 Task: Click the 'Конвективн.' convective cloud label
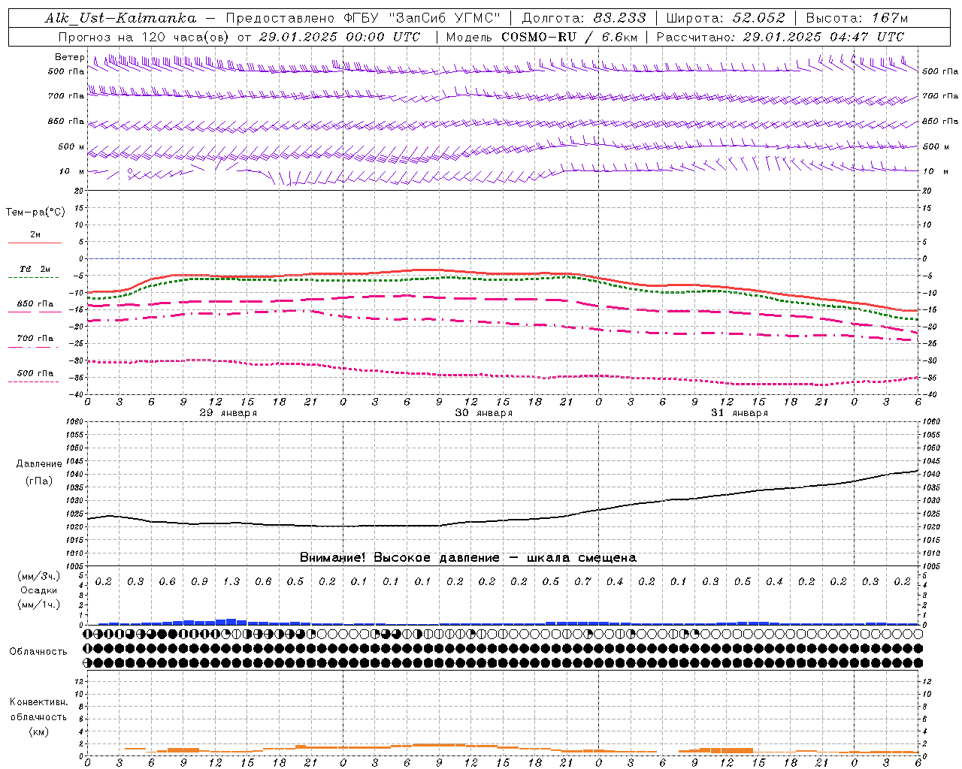tap(39, 702)
